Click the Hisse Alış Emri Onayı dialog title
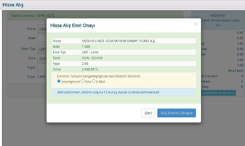 [x=73, y=26]
